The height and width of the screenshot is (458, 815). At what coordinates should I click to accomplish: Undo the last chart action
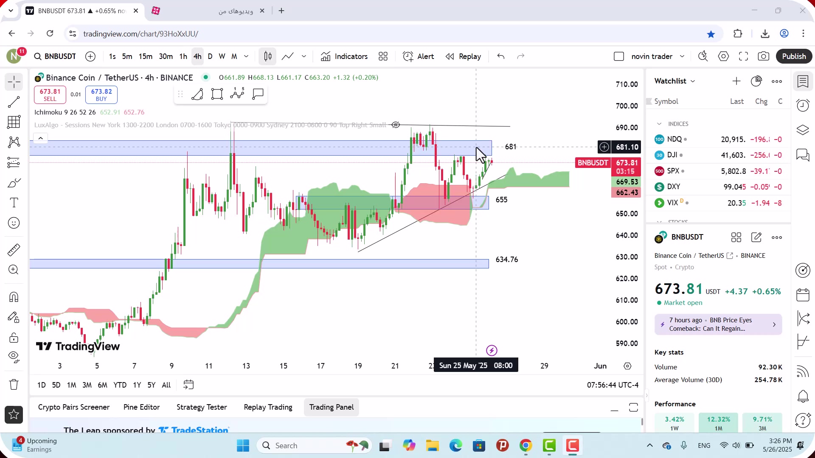tap(501, 56)
